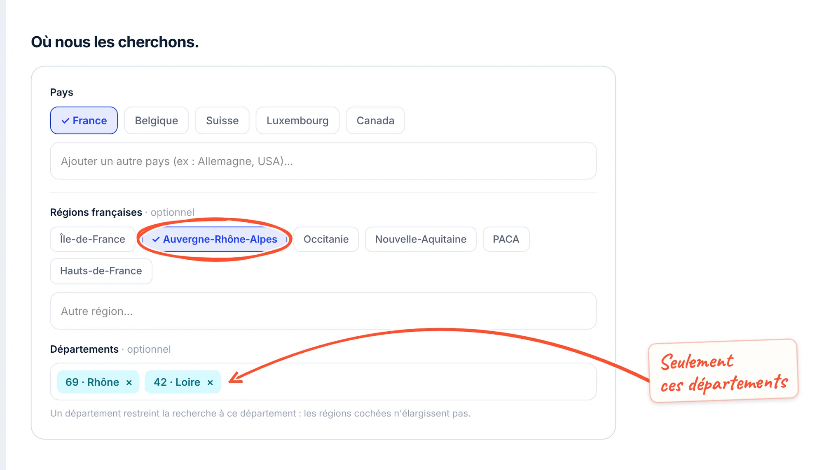The height and width of the screenshot is (470, 824).
Task: Remove the 69 · Rhône department tag
Action: [x=129, y=383]
